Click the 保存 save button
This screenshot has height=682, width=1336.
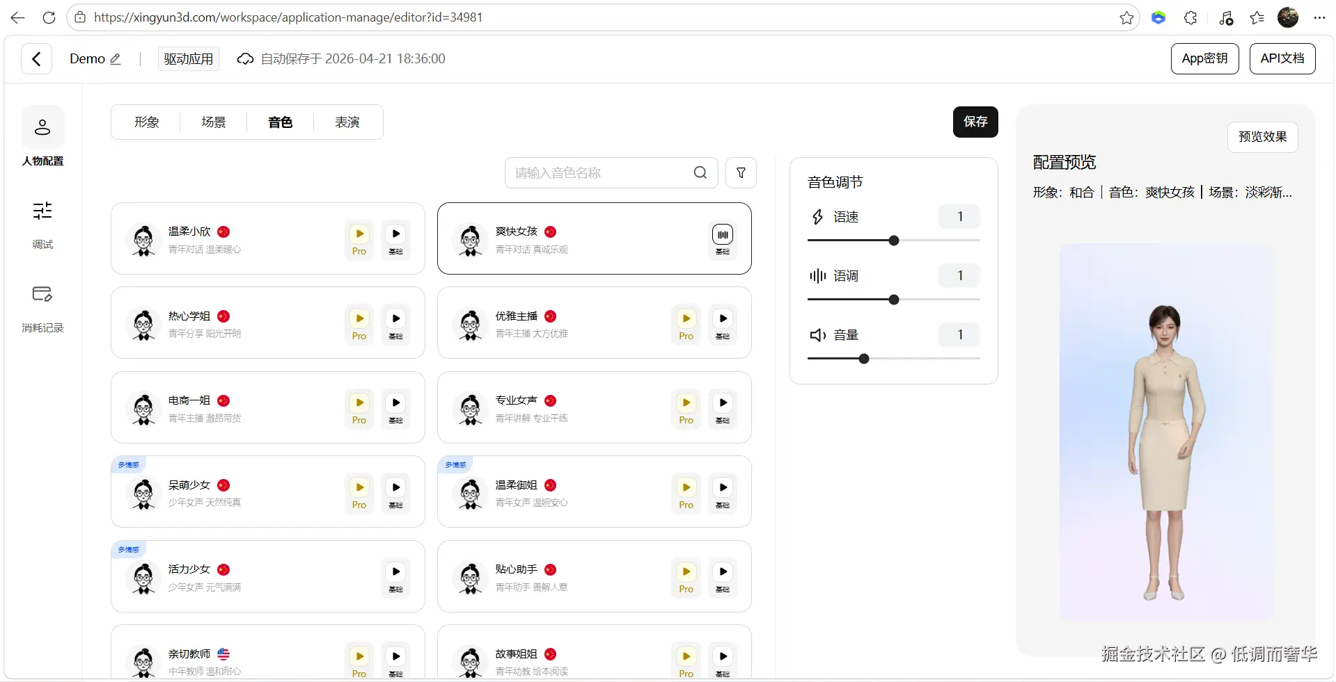tap(975, 122)
